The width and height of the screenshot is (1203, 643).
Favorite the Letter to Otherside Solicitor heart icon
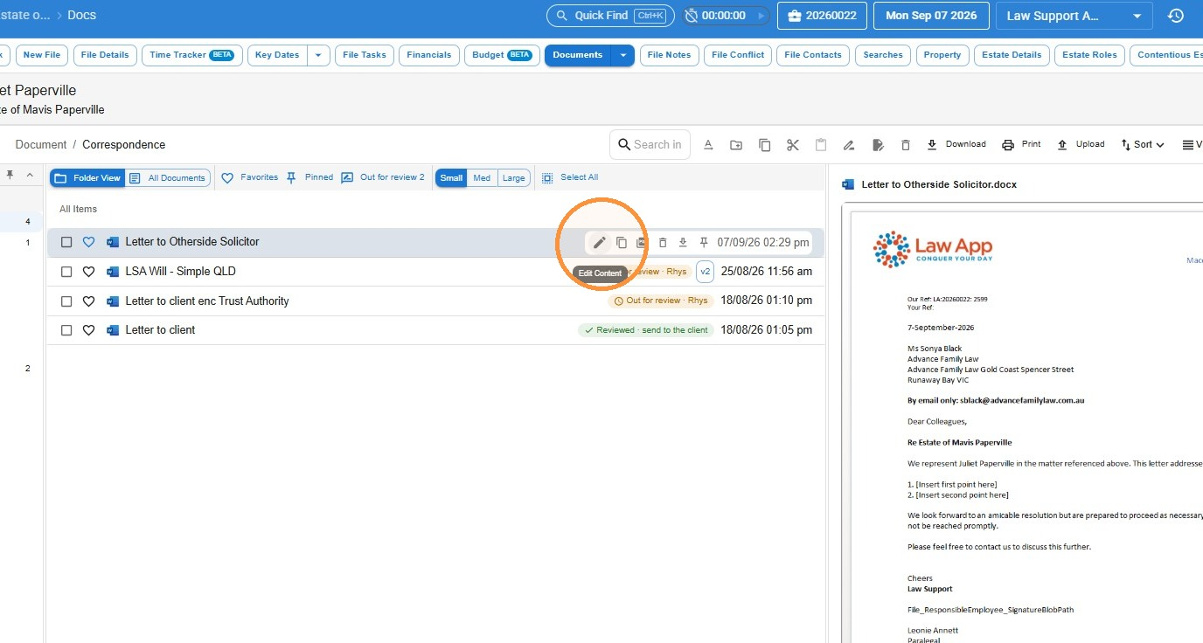point(88,242)
